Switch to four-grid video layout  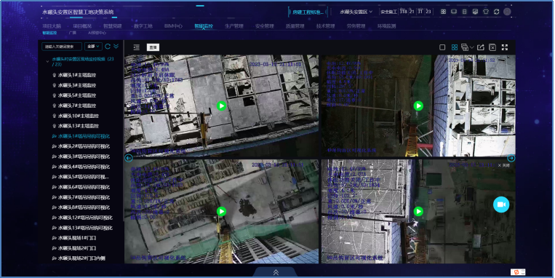coord(455,47)
